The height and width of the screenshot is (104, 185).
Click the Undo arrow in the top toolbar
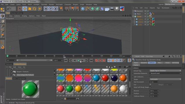point(9,9)
